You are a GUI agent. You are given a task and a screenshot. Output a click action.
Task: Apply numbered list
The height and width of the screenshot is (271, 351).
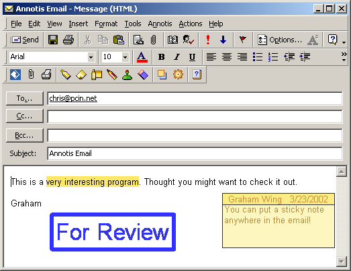[273, 57]
